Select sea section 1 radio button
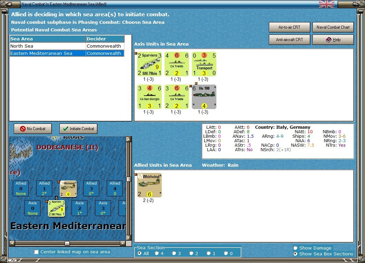 [208, 253]
